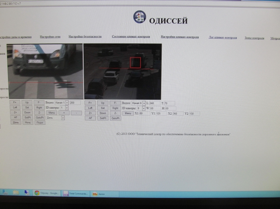This screenshot has width=280, height=209.
Task: Open Server Manager from the taskbar
Action: tap(5, 192)
